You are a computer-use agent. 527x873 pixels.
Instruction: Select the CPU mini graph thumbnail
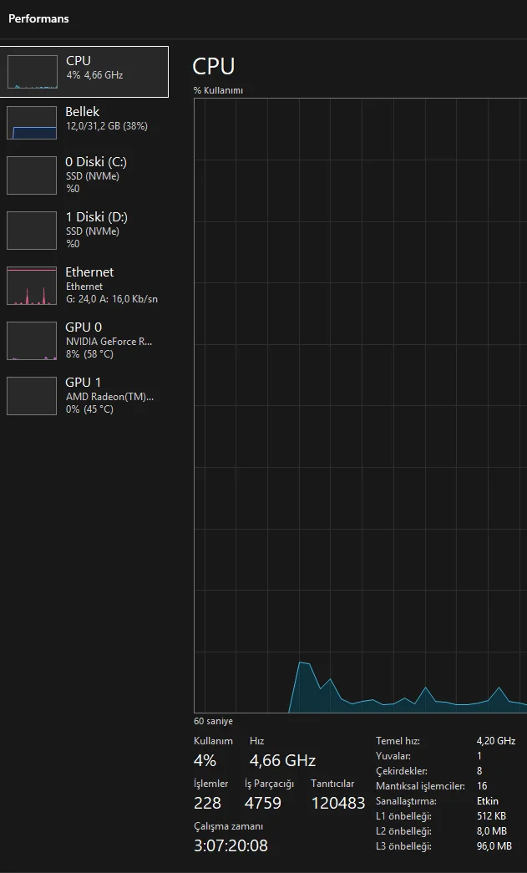[x=33, y=72]
